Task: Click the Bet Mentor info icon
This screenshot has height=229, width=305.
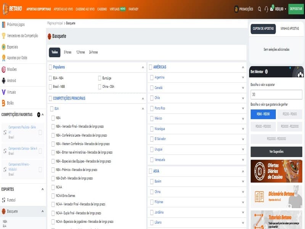Action: pyautogui.click(x=266, y=72)
